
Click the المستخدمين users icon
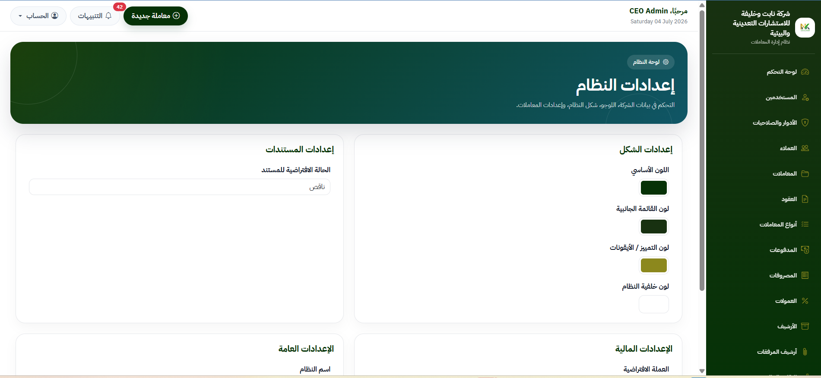point(805,97)
